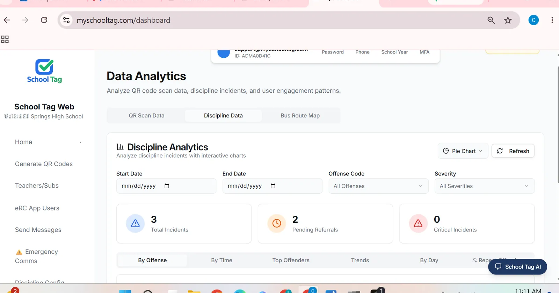Click the Data Analytics heading
The width and height of the screenshot is (559, 293).
tap(146, 76)
